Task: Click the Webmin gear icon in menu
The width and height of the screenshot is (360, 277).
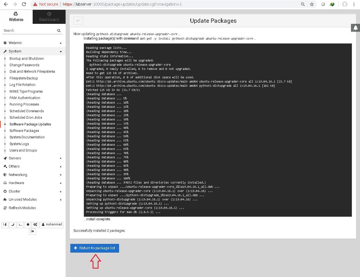Action: click(x=5, y=43)
